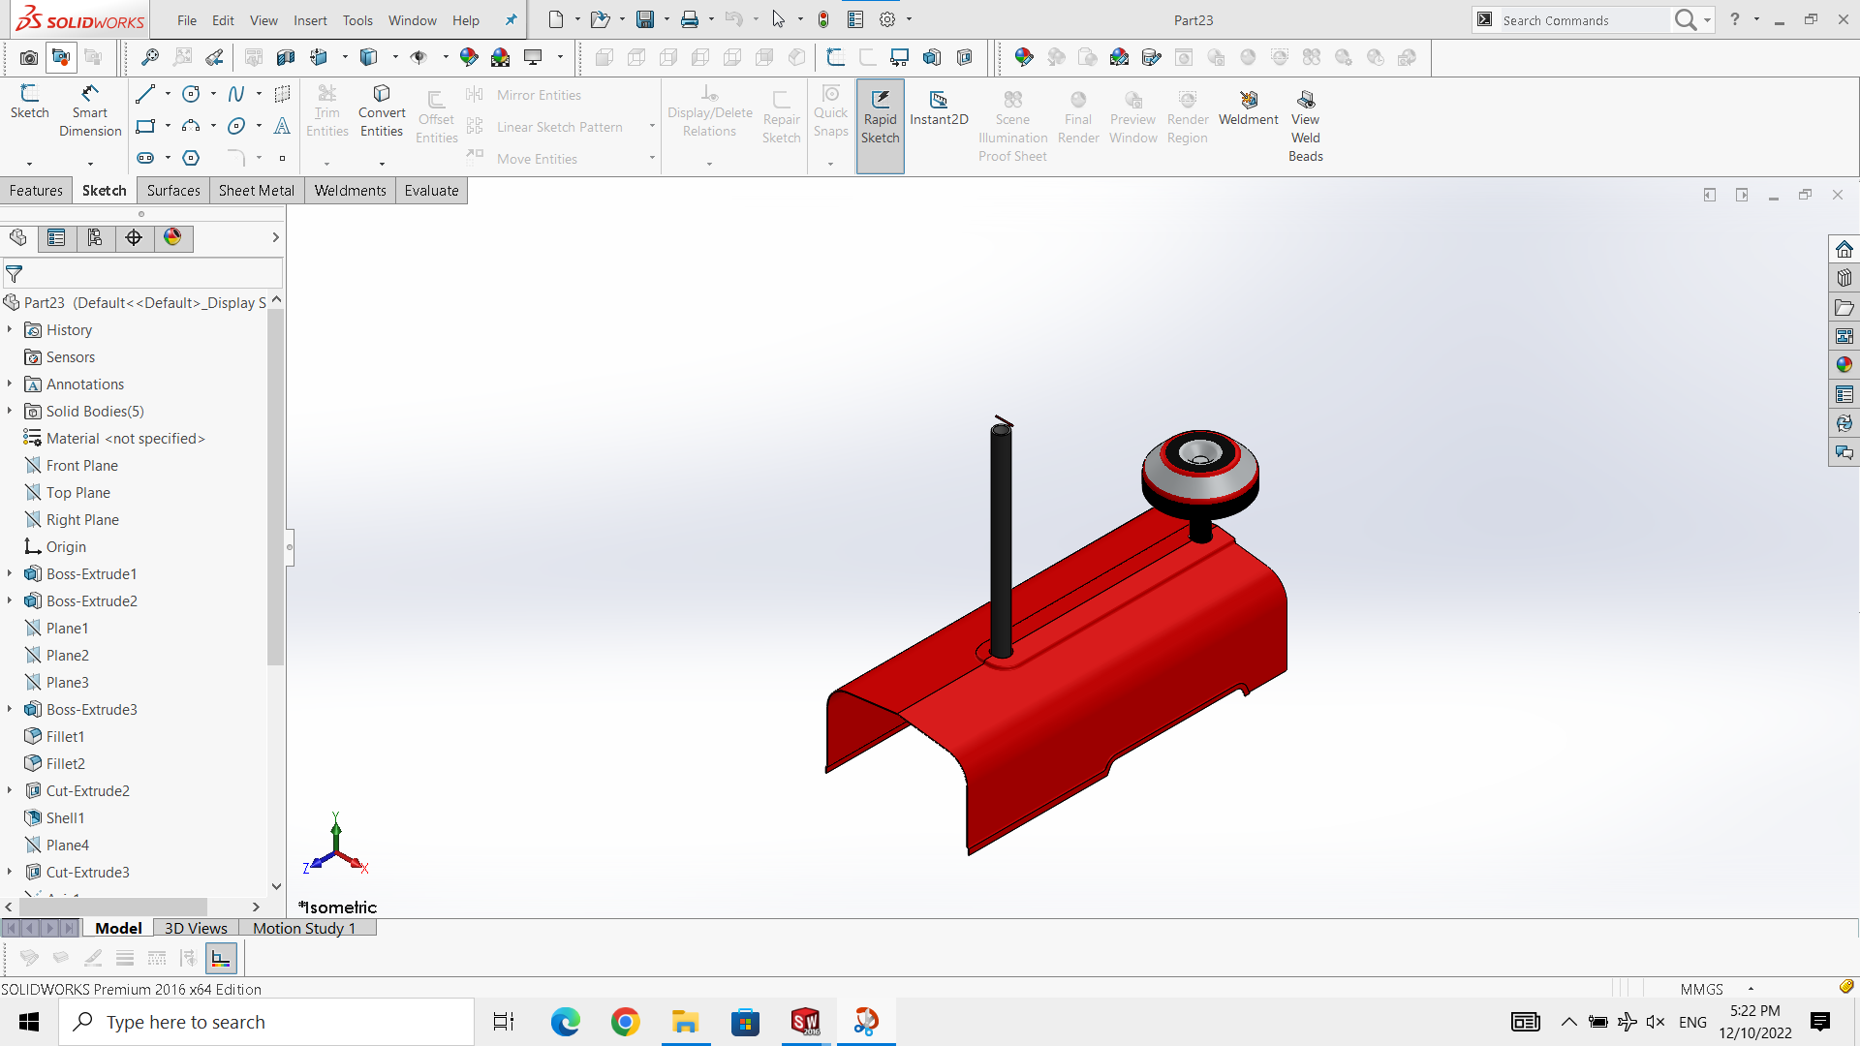Expand the manager pane tabs arrow

[x=275, y=237]
